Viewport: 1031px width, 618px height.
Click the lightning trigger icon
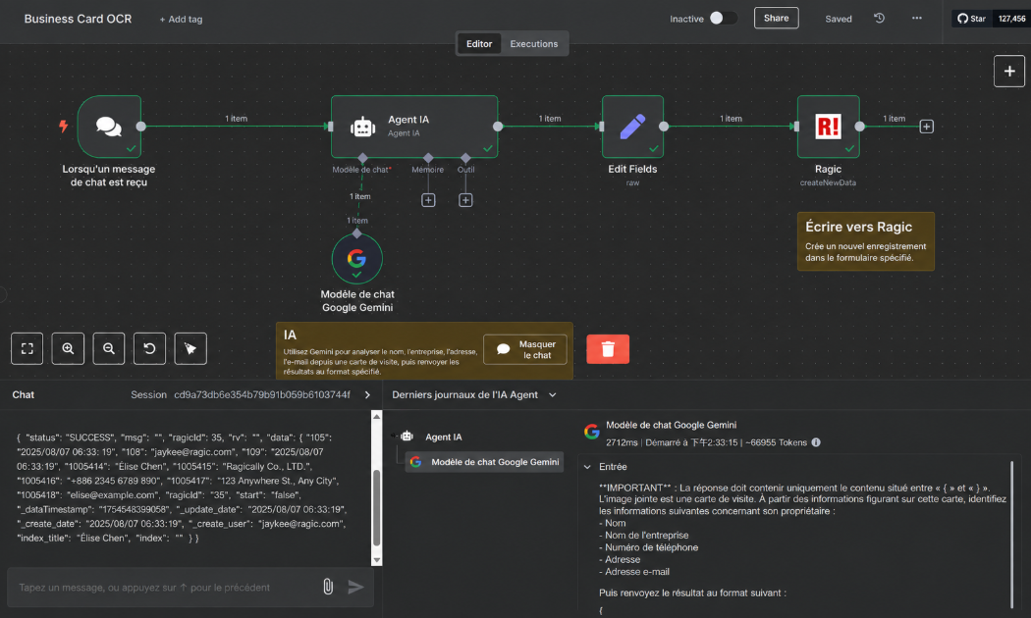tap(63, 127)
